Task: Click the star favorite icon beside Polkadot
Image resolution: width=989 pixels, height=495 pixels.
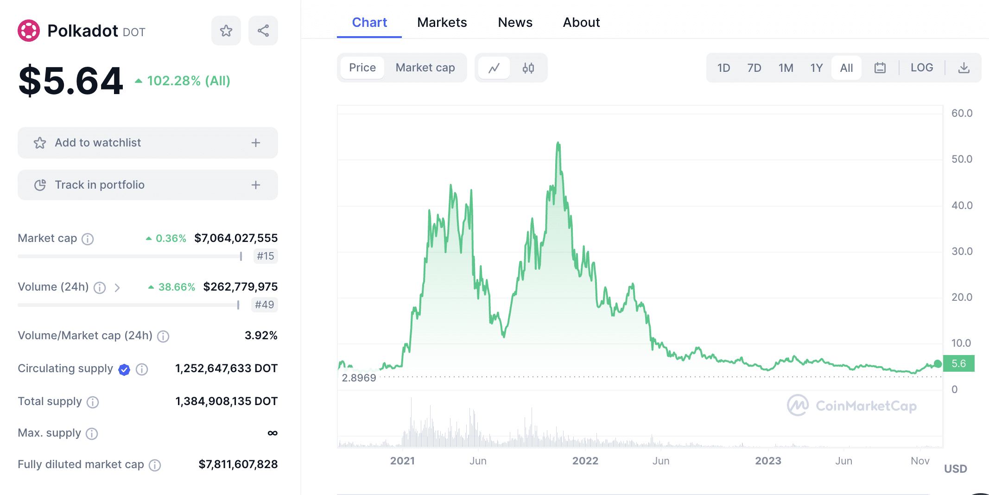Action: (226, 31)
